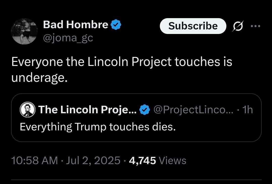This screenshot has width=272, height=184.
Task: Click the word "underage." in the tweet
Action: 39,78
